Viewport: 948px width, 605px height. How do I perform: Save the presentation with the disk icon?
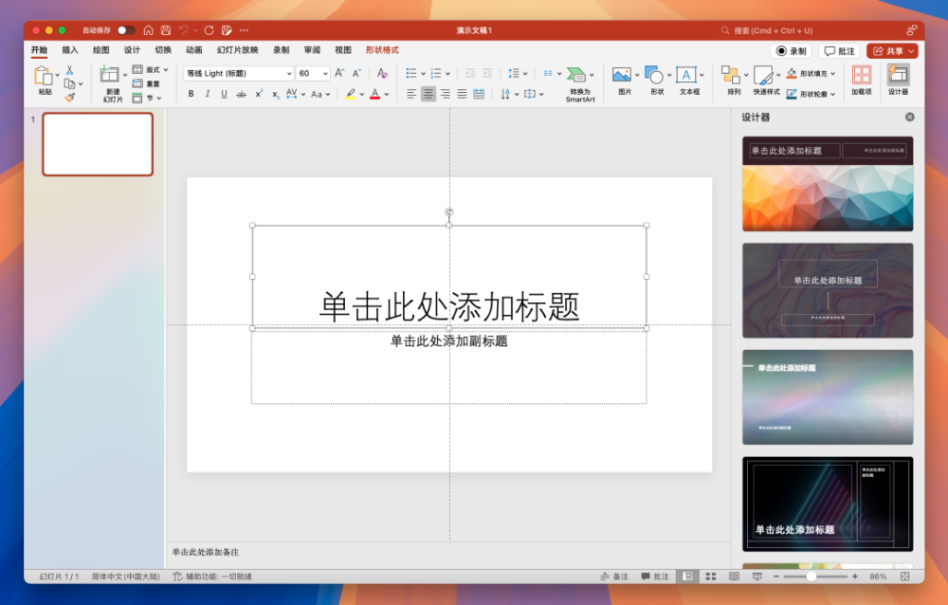(x=166, y=30)
